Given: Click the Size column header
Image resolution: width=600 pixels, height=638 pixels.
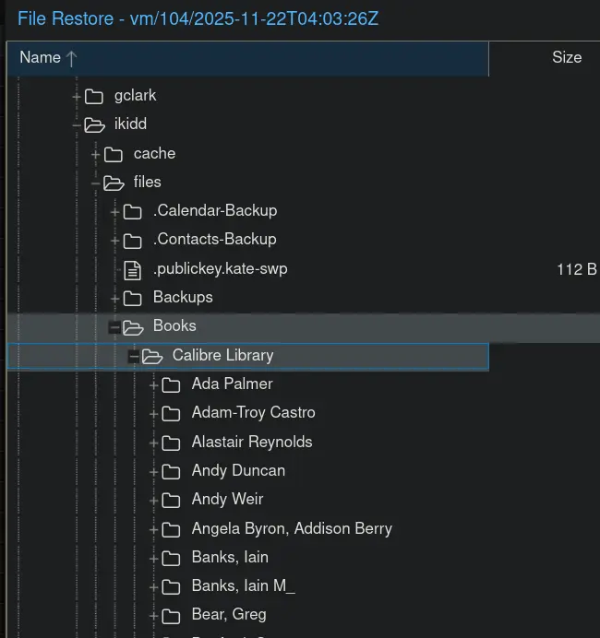Looking at the screenshot, I should (x=566, y=57).
